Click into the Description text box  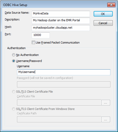pos(61,20)
